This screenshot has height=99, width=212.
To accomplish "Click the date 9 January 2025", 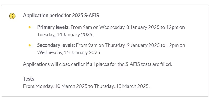I will point(143,45).
